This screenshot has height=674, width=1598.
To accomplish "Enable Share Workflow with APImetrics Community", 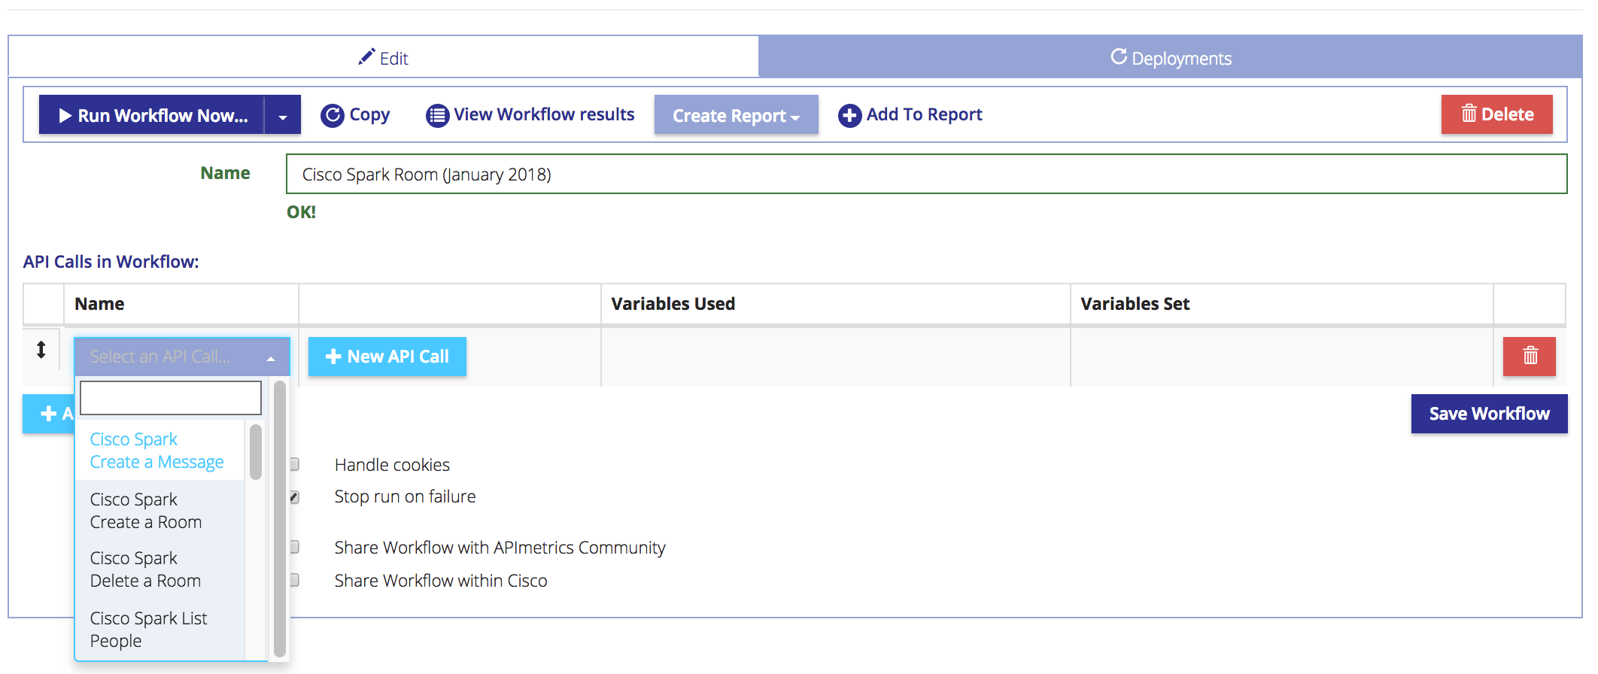I will [x=294, y=547].
